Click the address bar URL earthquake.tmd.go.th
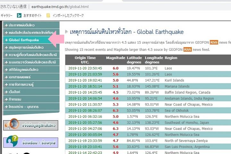 (60, 6)
